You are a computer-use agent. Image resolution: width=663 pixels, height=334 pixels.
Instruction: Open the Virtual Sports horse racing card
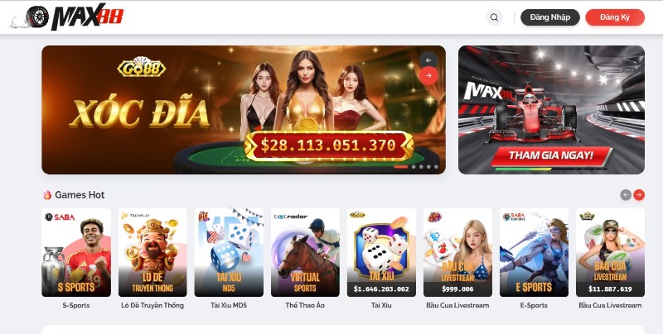click(x=305, y=252)
